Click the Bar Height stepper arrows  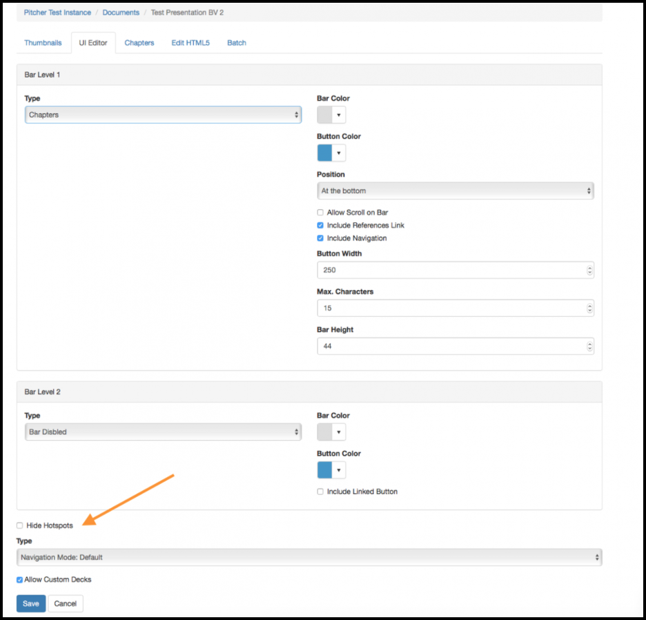tap(589, 347)
